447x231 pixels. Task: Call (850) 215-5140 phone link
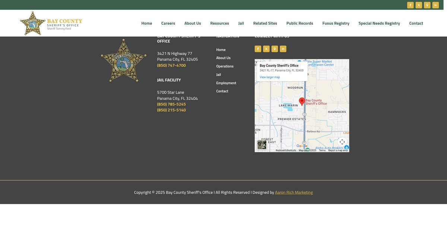(171, 110)
